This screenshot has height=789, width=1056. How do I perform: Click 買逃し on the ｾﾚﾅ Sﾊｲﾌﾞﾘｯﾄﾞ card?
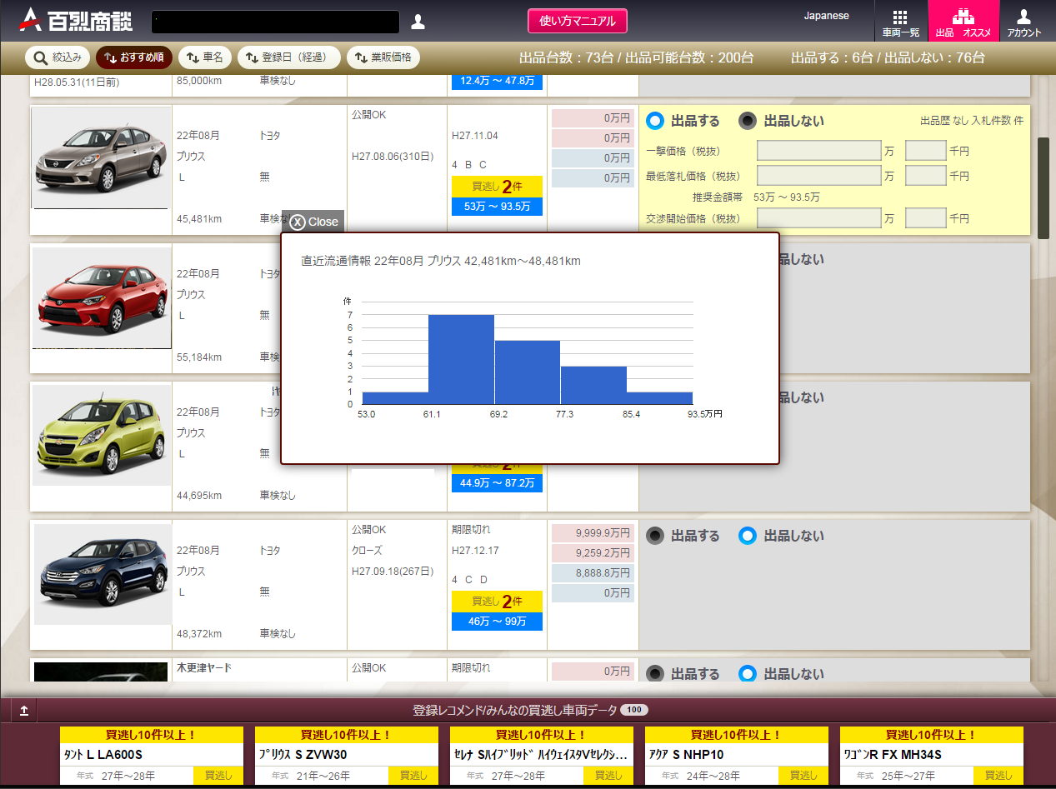click(608, 776)
